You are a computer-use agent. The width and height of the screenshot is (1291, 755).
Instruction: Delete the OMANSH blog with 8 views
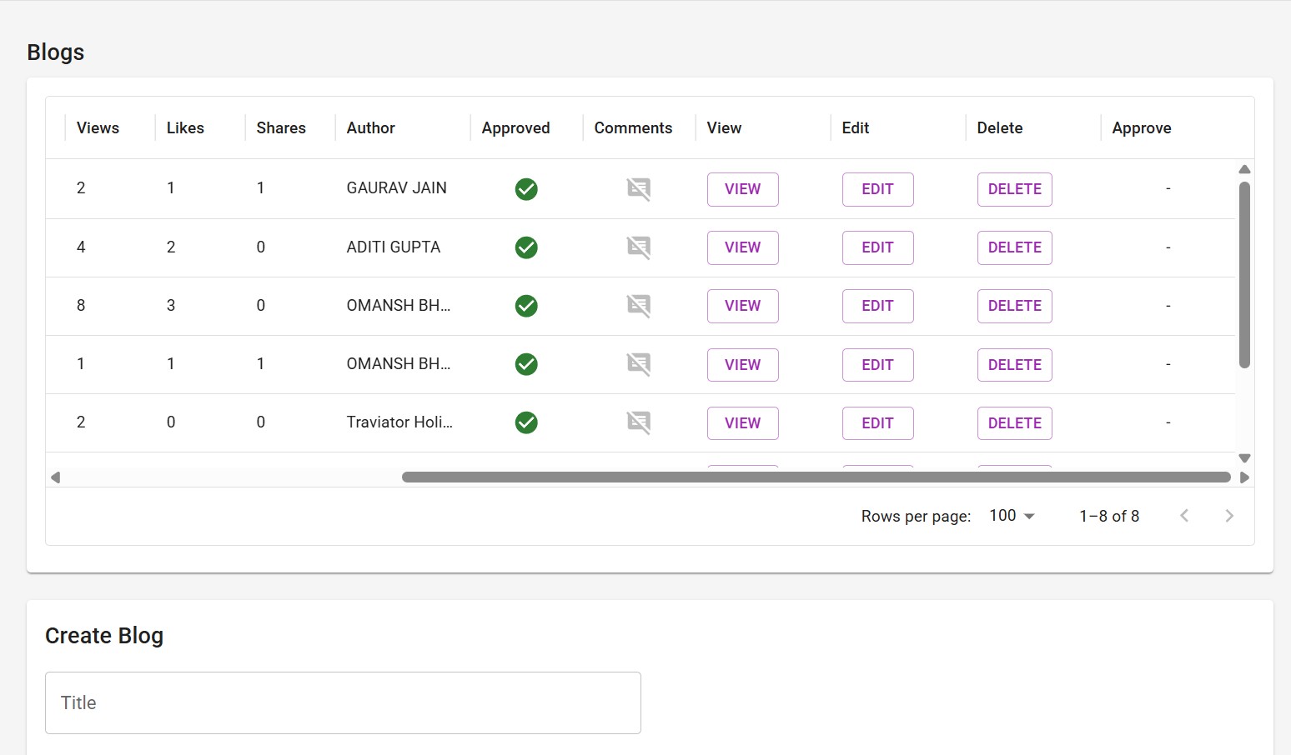(x=1015, y=306)
